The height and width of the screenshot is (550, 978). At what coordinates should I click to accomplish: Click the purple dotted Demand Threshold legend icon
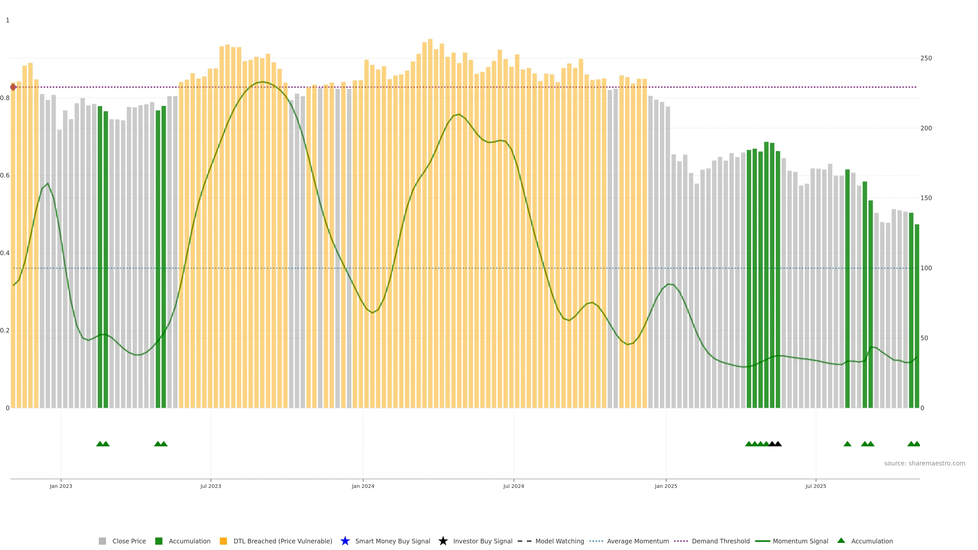point(681,541)
